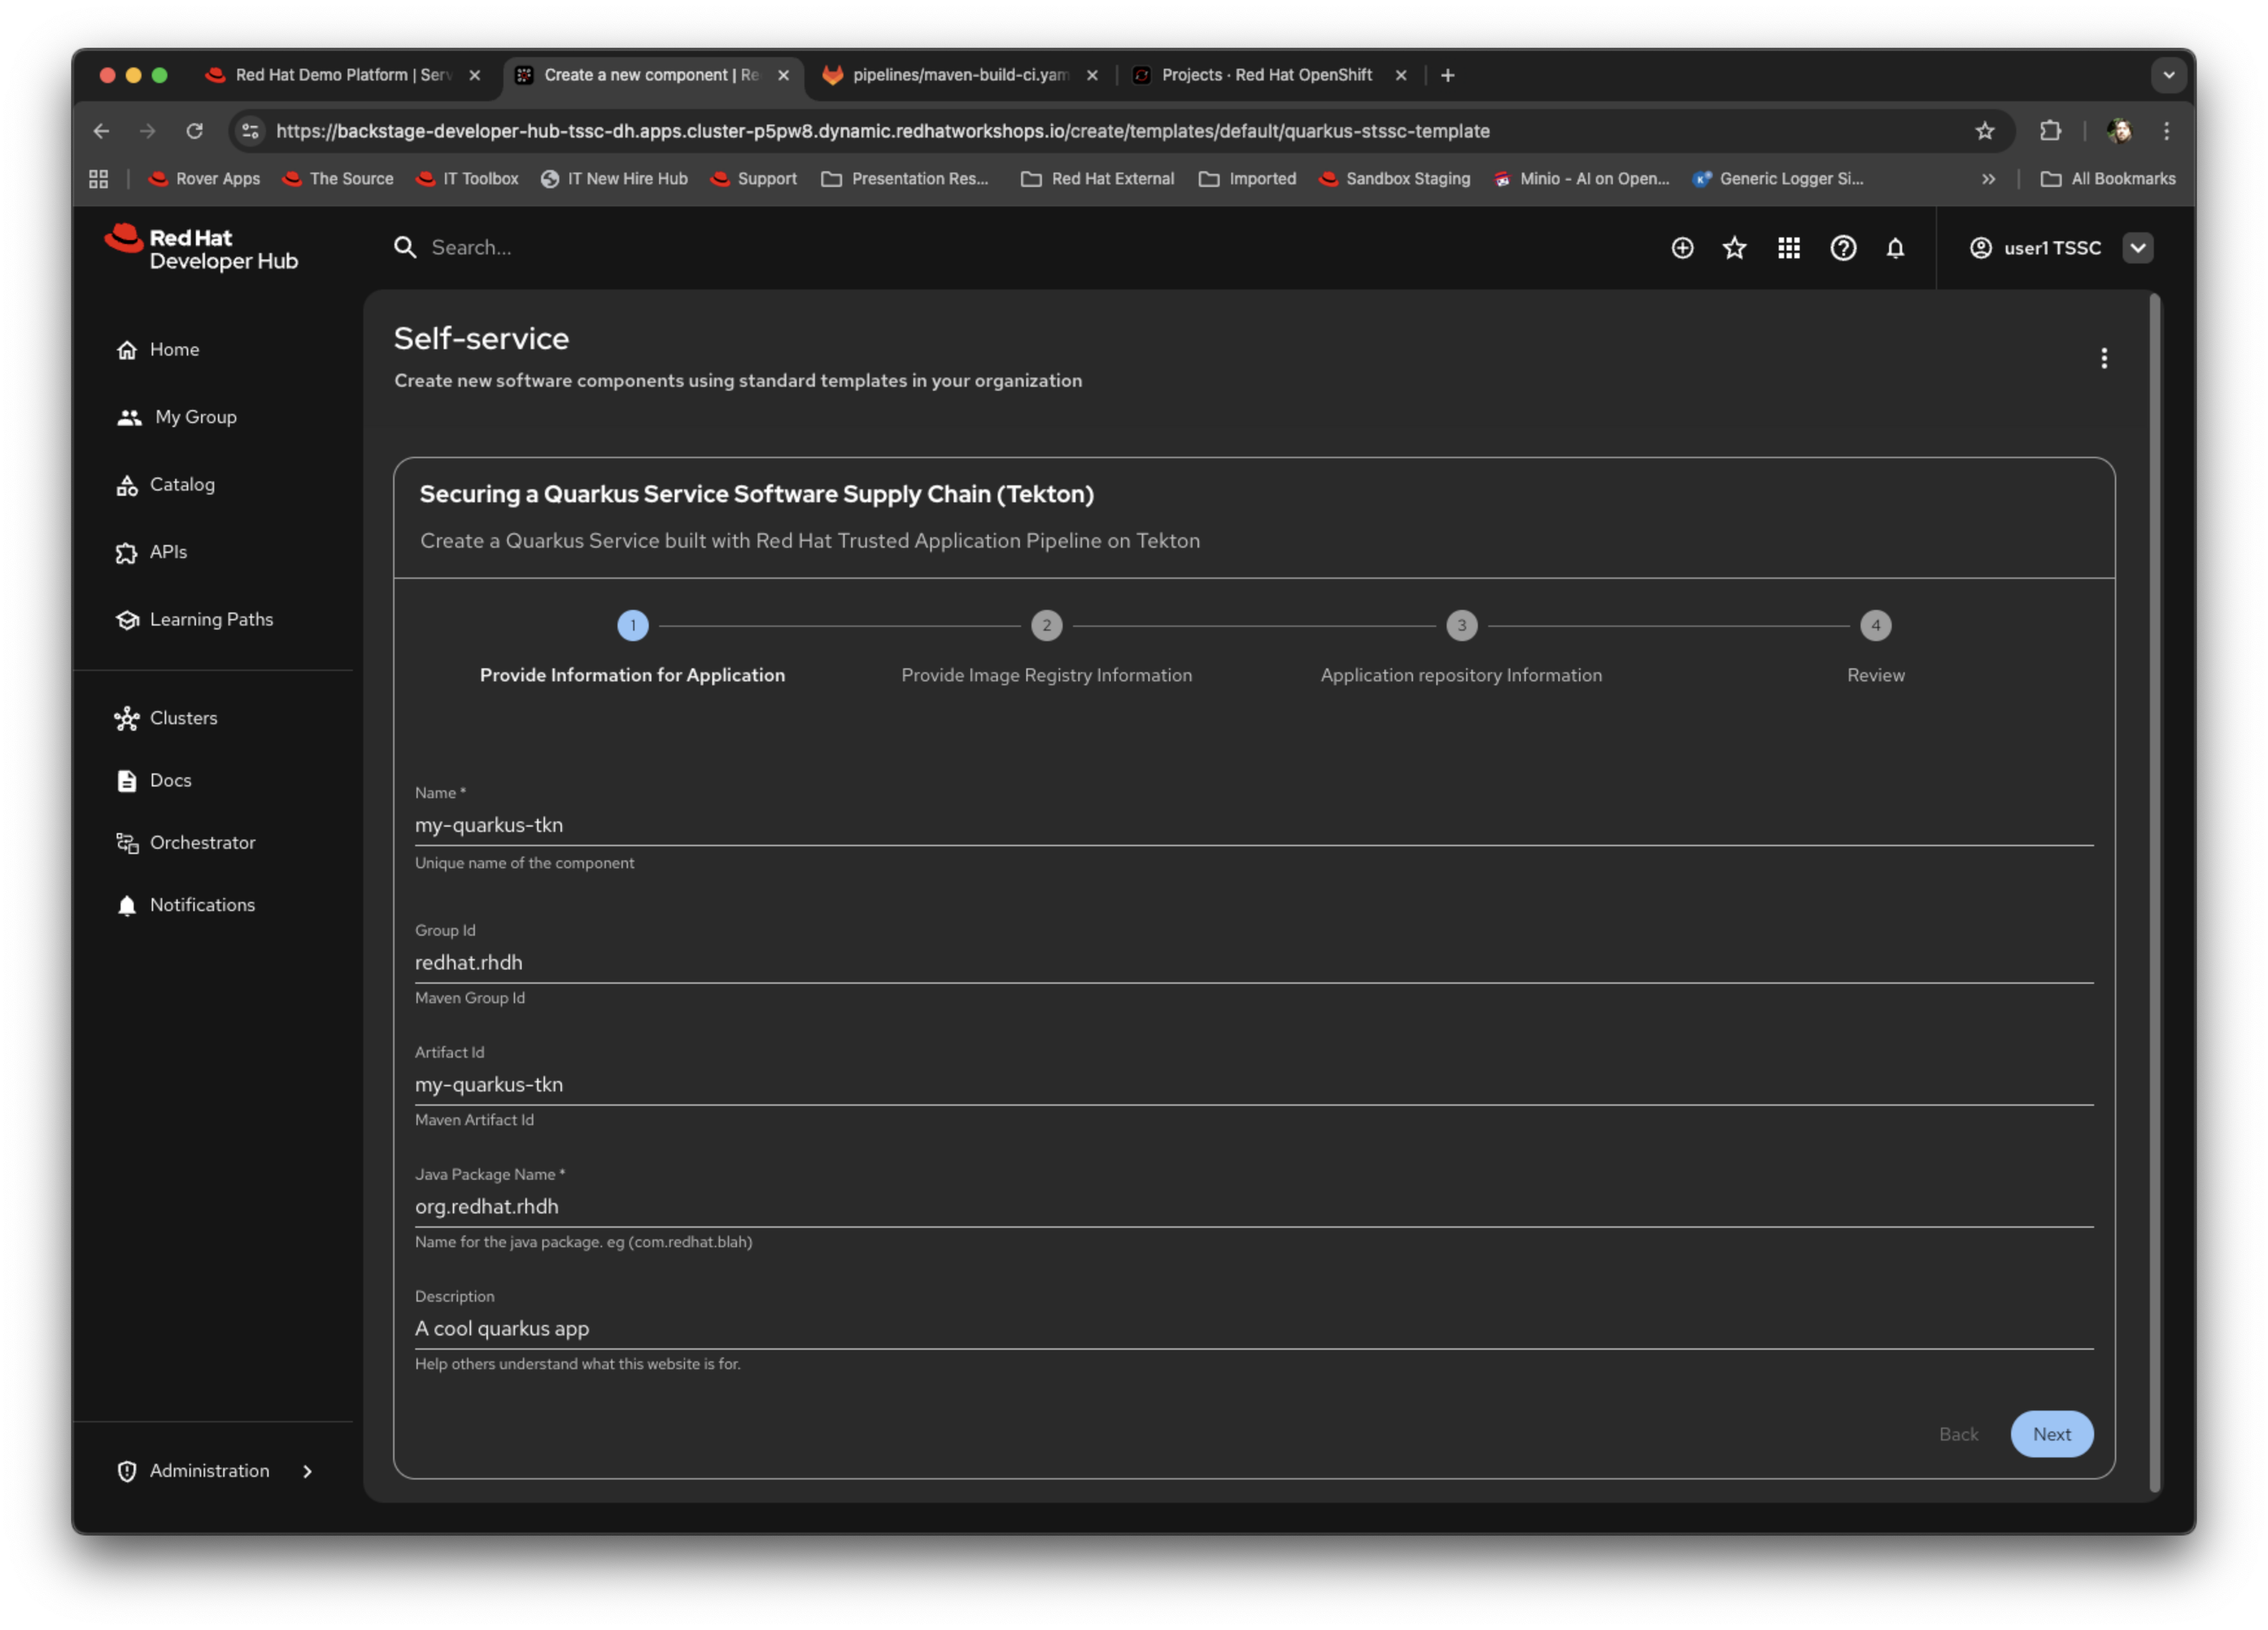Click the create plus-circle icon in header
2268x1630 pixels.
pyautogui.click(x=1682, y=248)
